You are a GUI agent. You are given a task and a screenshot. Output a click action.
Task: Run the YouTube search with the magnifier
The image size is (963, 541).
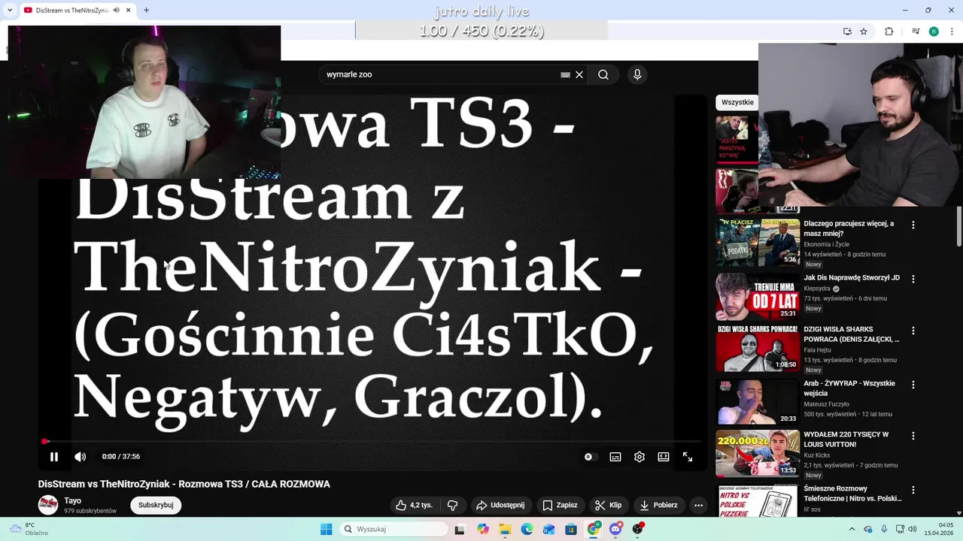pos(603,74)
